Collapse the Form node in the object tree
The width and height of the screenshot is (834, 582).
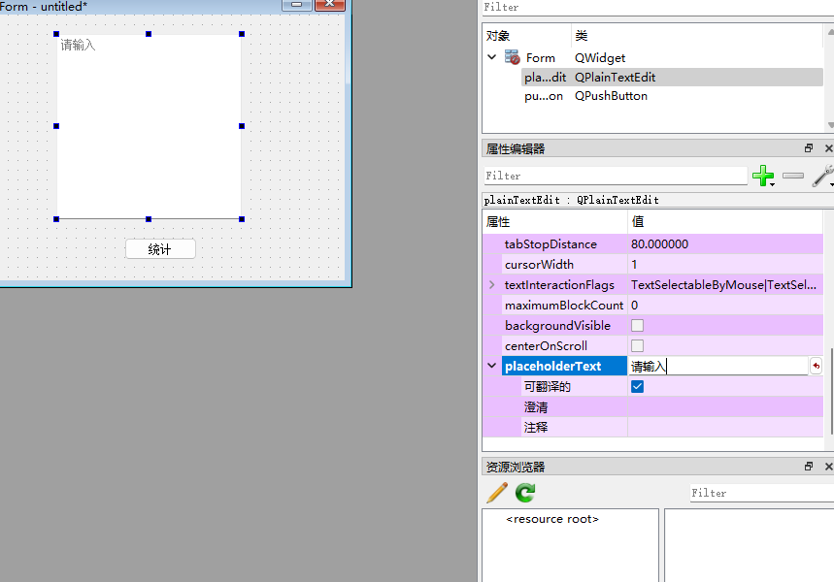coord(492,57)
